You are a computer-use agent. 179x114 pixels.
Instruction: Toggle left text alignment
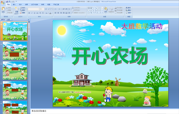(55, 13)
